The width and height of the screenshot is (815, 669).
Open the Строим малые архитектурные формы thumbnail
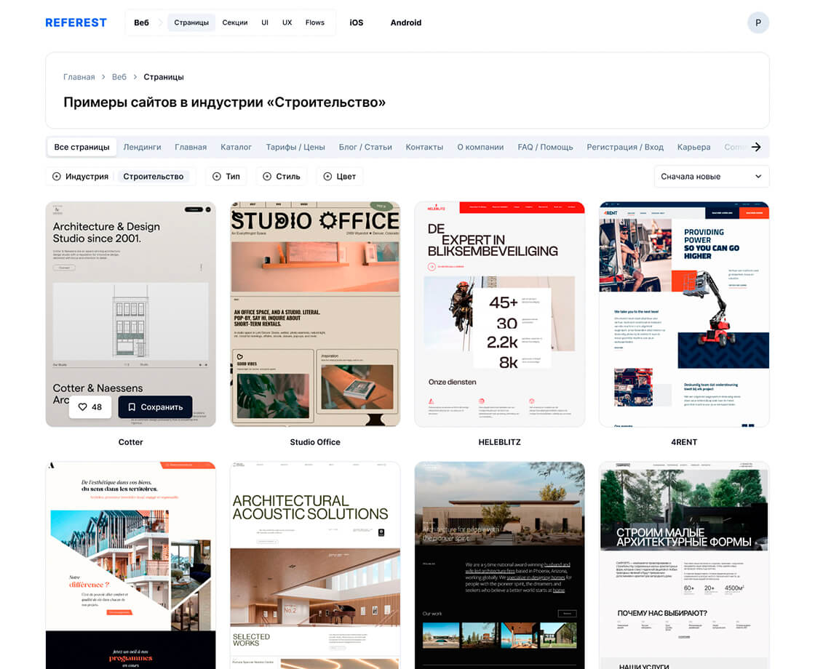[x=684, y=565]
